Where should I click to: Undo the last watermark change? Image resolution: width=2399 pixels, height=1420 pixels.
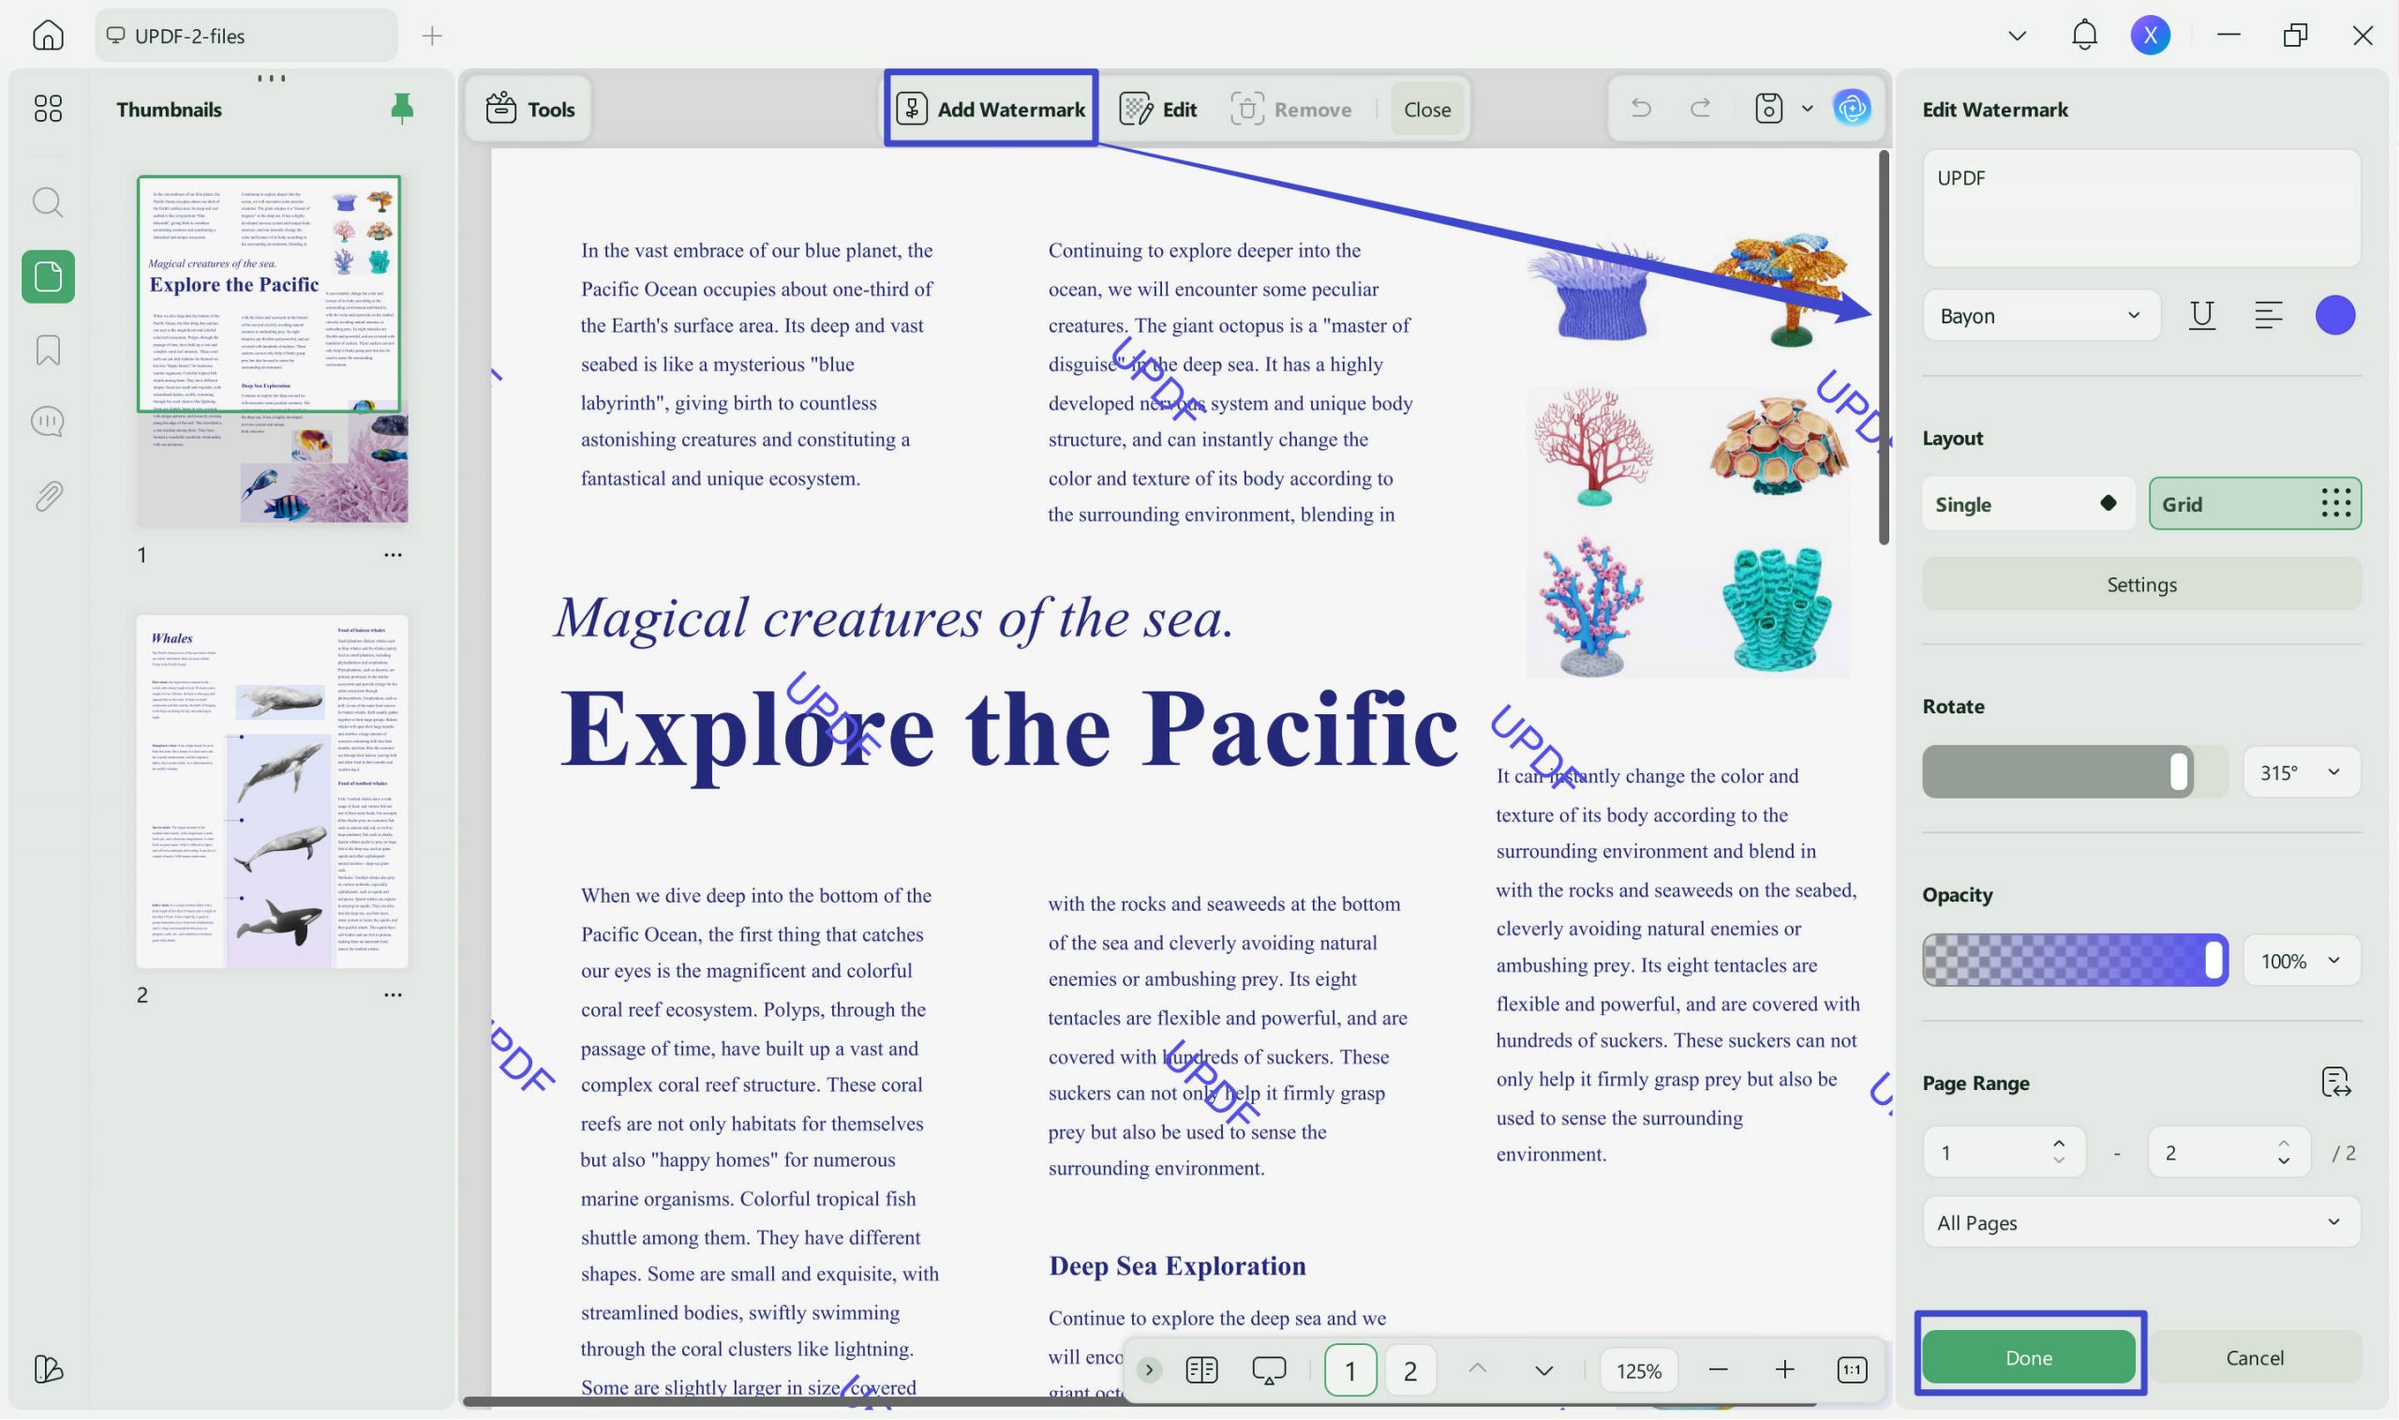coord(1642,108)
